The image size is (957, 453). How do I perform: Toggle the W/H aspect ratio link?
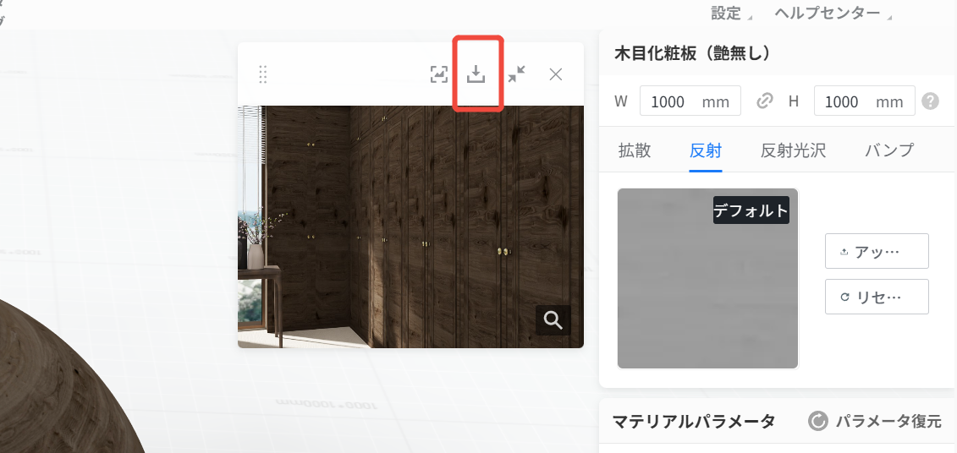[x=764, y=101]
